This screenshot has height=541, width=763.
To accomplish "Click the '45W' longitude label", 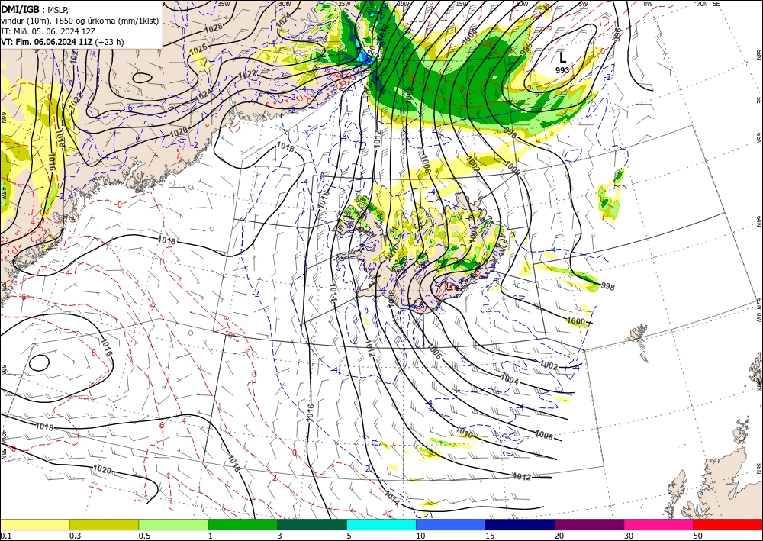I will 3,192.
